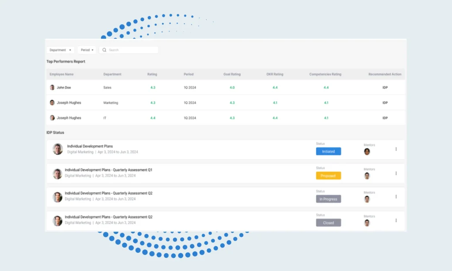
Task: Open kebab menu for Closed Q2 assessment
Action: click(x=396, y=220)
